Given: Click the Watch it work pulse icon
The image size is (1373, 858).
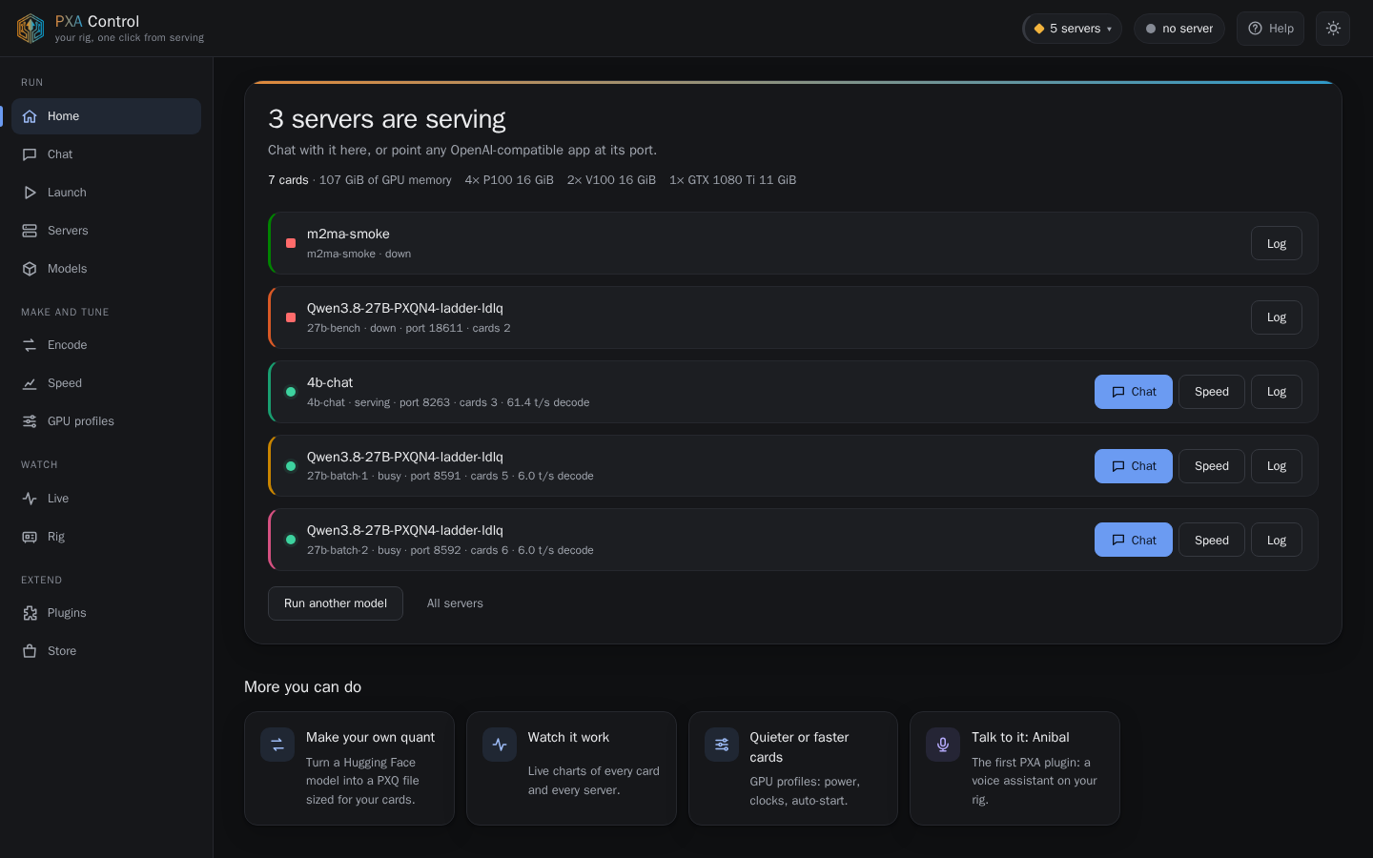Looking at the screenshot, I should tap(500, 745).
